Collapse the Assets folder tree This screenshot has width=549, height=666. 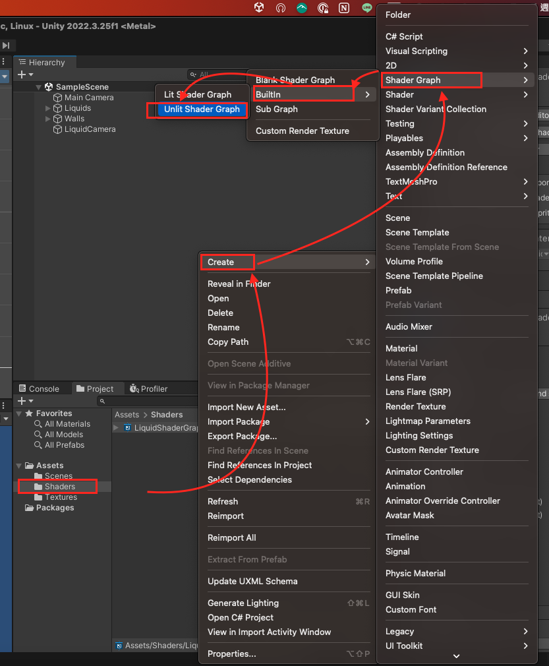tap(19, 466)
